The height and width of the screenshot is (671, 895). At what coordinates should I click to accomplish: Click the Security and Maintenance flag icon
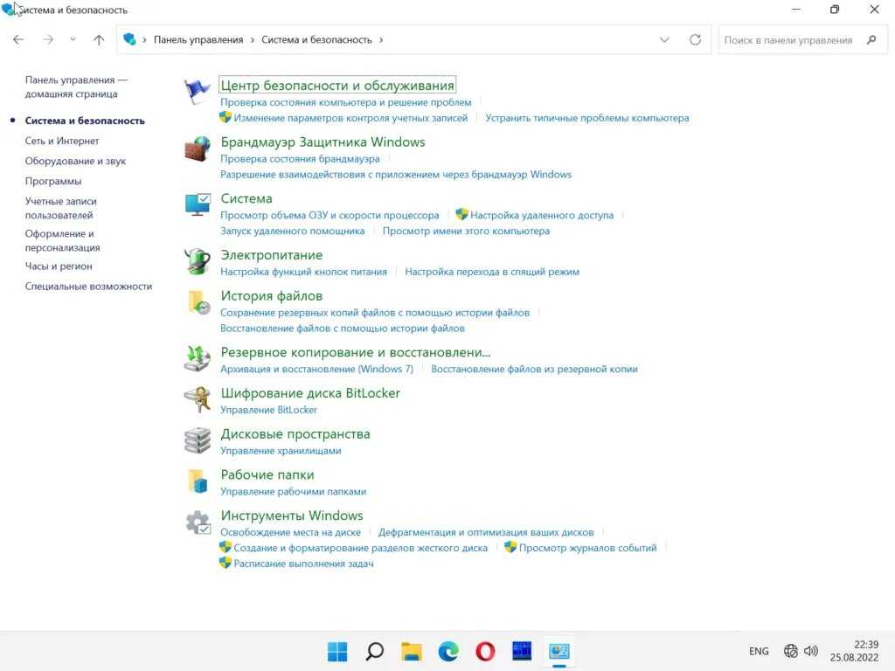point(198,92)
